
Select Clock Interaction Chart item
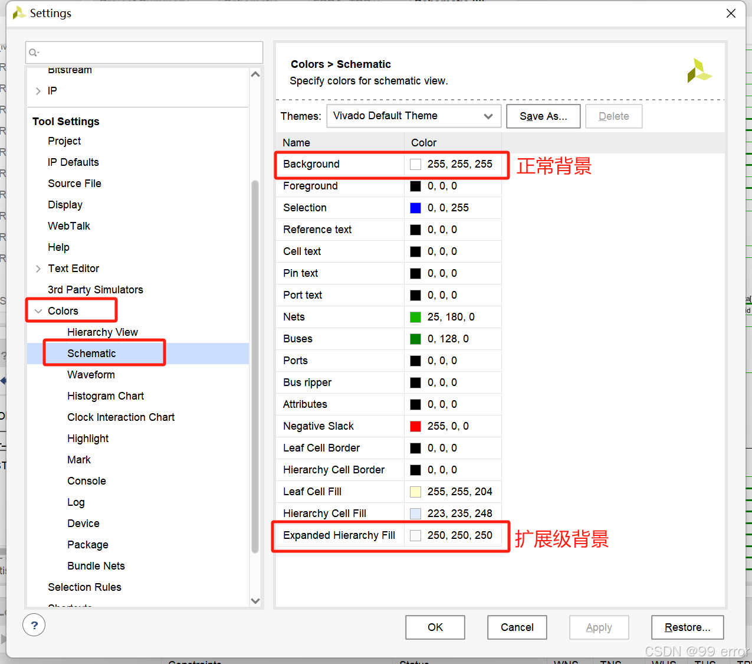click(121, 417)
